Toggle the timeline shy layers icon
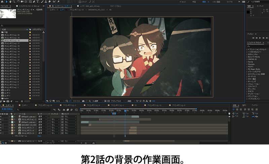The width and height of the screenshot is (269, 164). point(64,110)
